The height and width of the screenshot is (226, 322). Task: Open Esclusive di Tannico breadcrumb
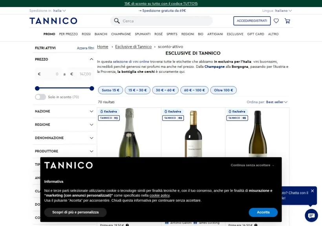pyautogui.click(x=133, y=47)
